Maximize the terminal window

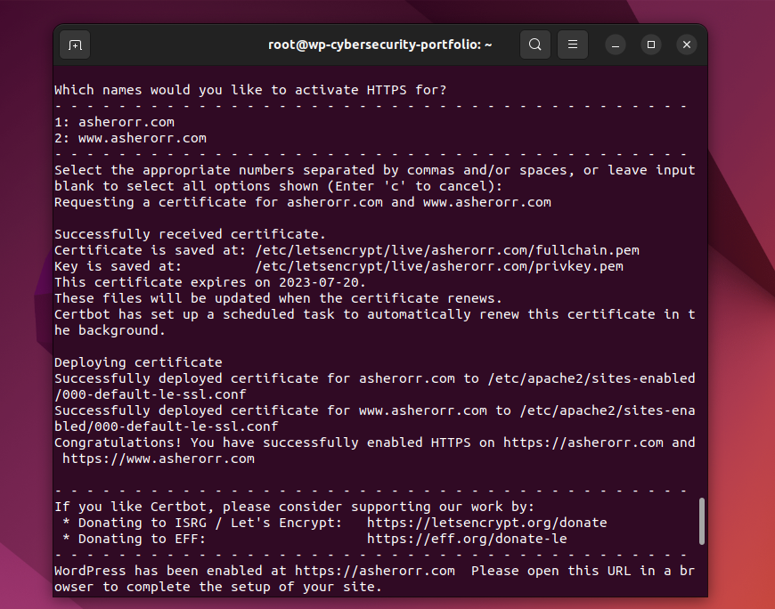pyautogui.click(x=651, y=45)
